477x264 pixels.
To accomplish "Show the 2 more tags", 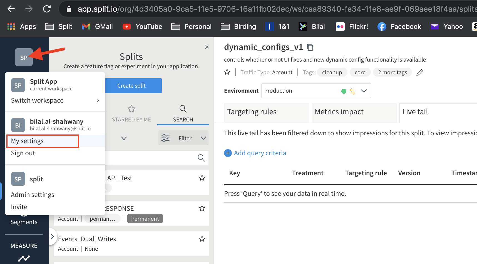I will click(x=392, y=72).
